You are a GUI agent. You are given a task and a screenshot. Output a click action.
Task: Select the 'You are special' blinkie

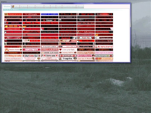coord(13,47)
